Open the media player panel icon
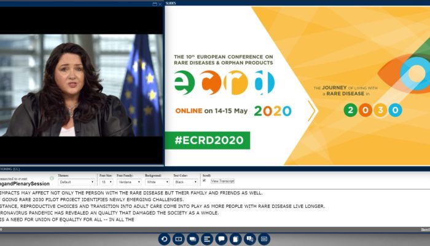The height and width of the screenshot is (246, 430). [178, 239]
